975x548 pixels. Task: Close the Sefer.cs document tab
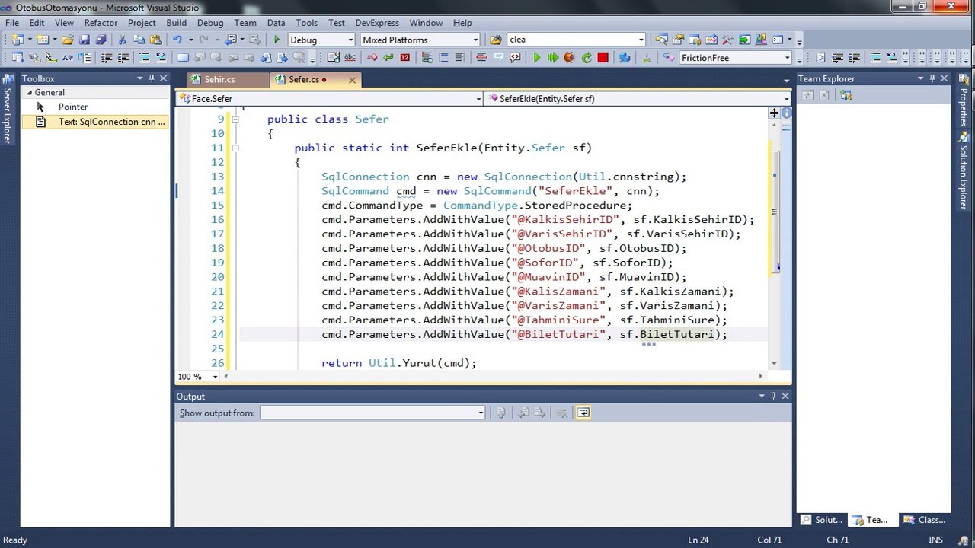click(x=352, y=79)
